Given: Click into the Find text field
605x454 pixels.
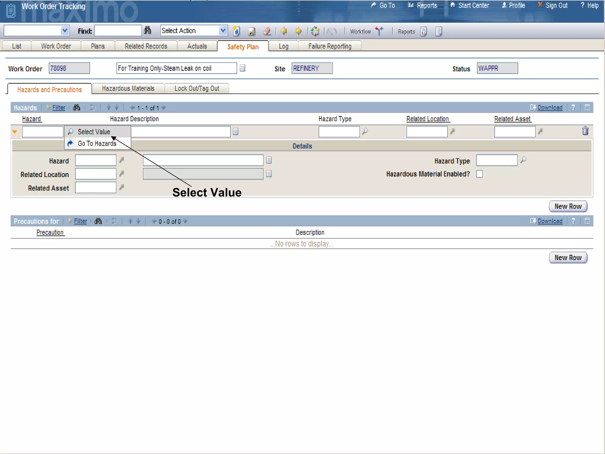Looking at the screenshot, I should pyautogui.click(x=118, y=31).
